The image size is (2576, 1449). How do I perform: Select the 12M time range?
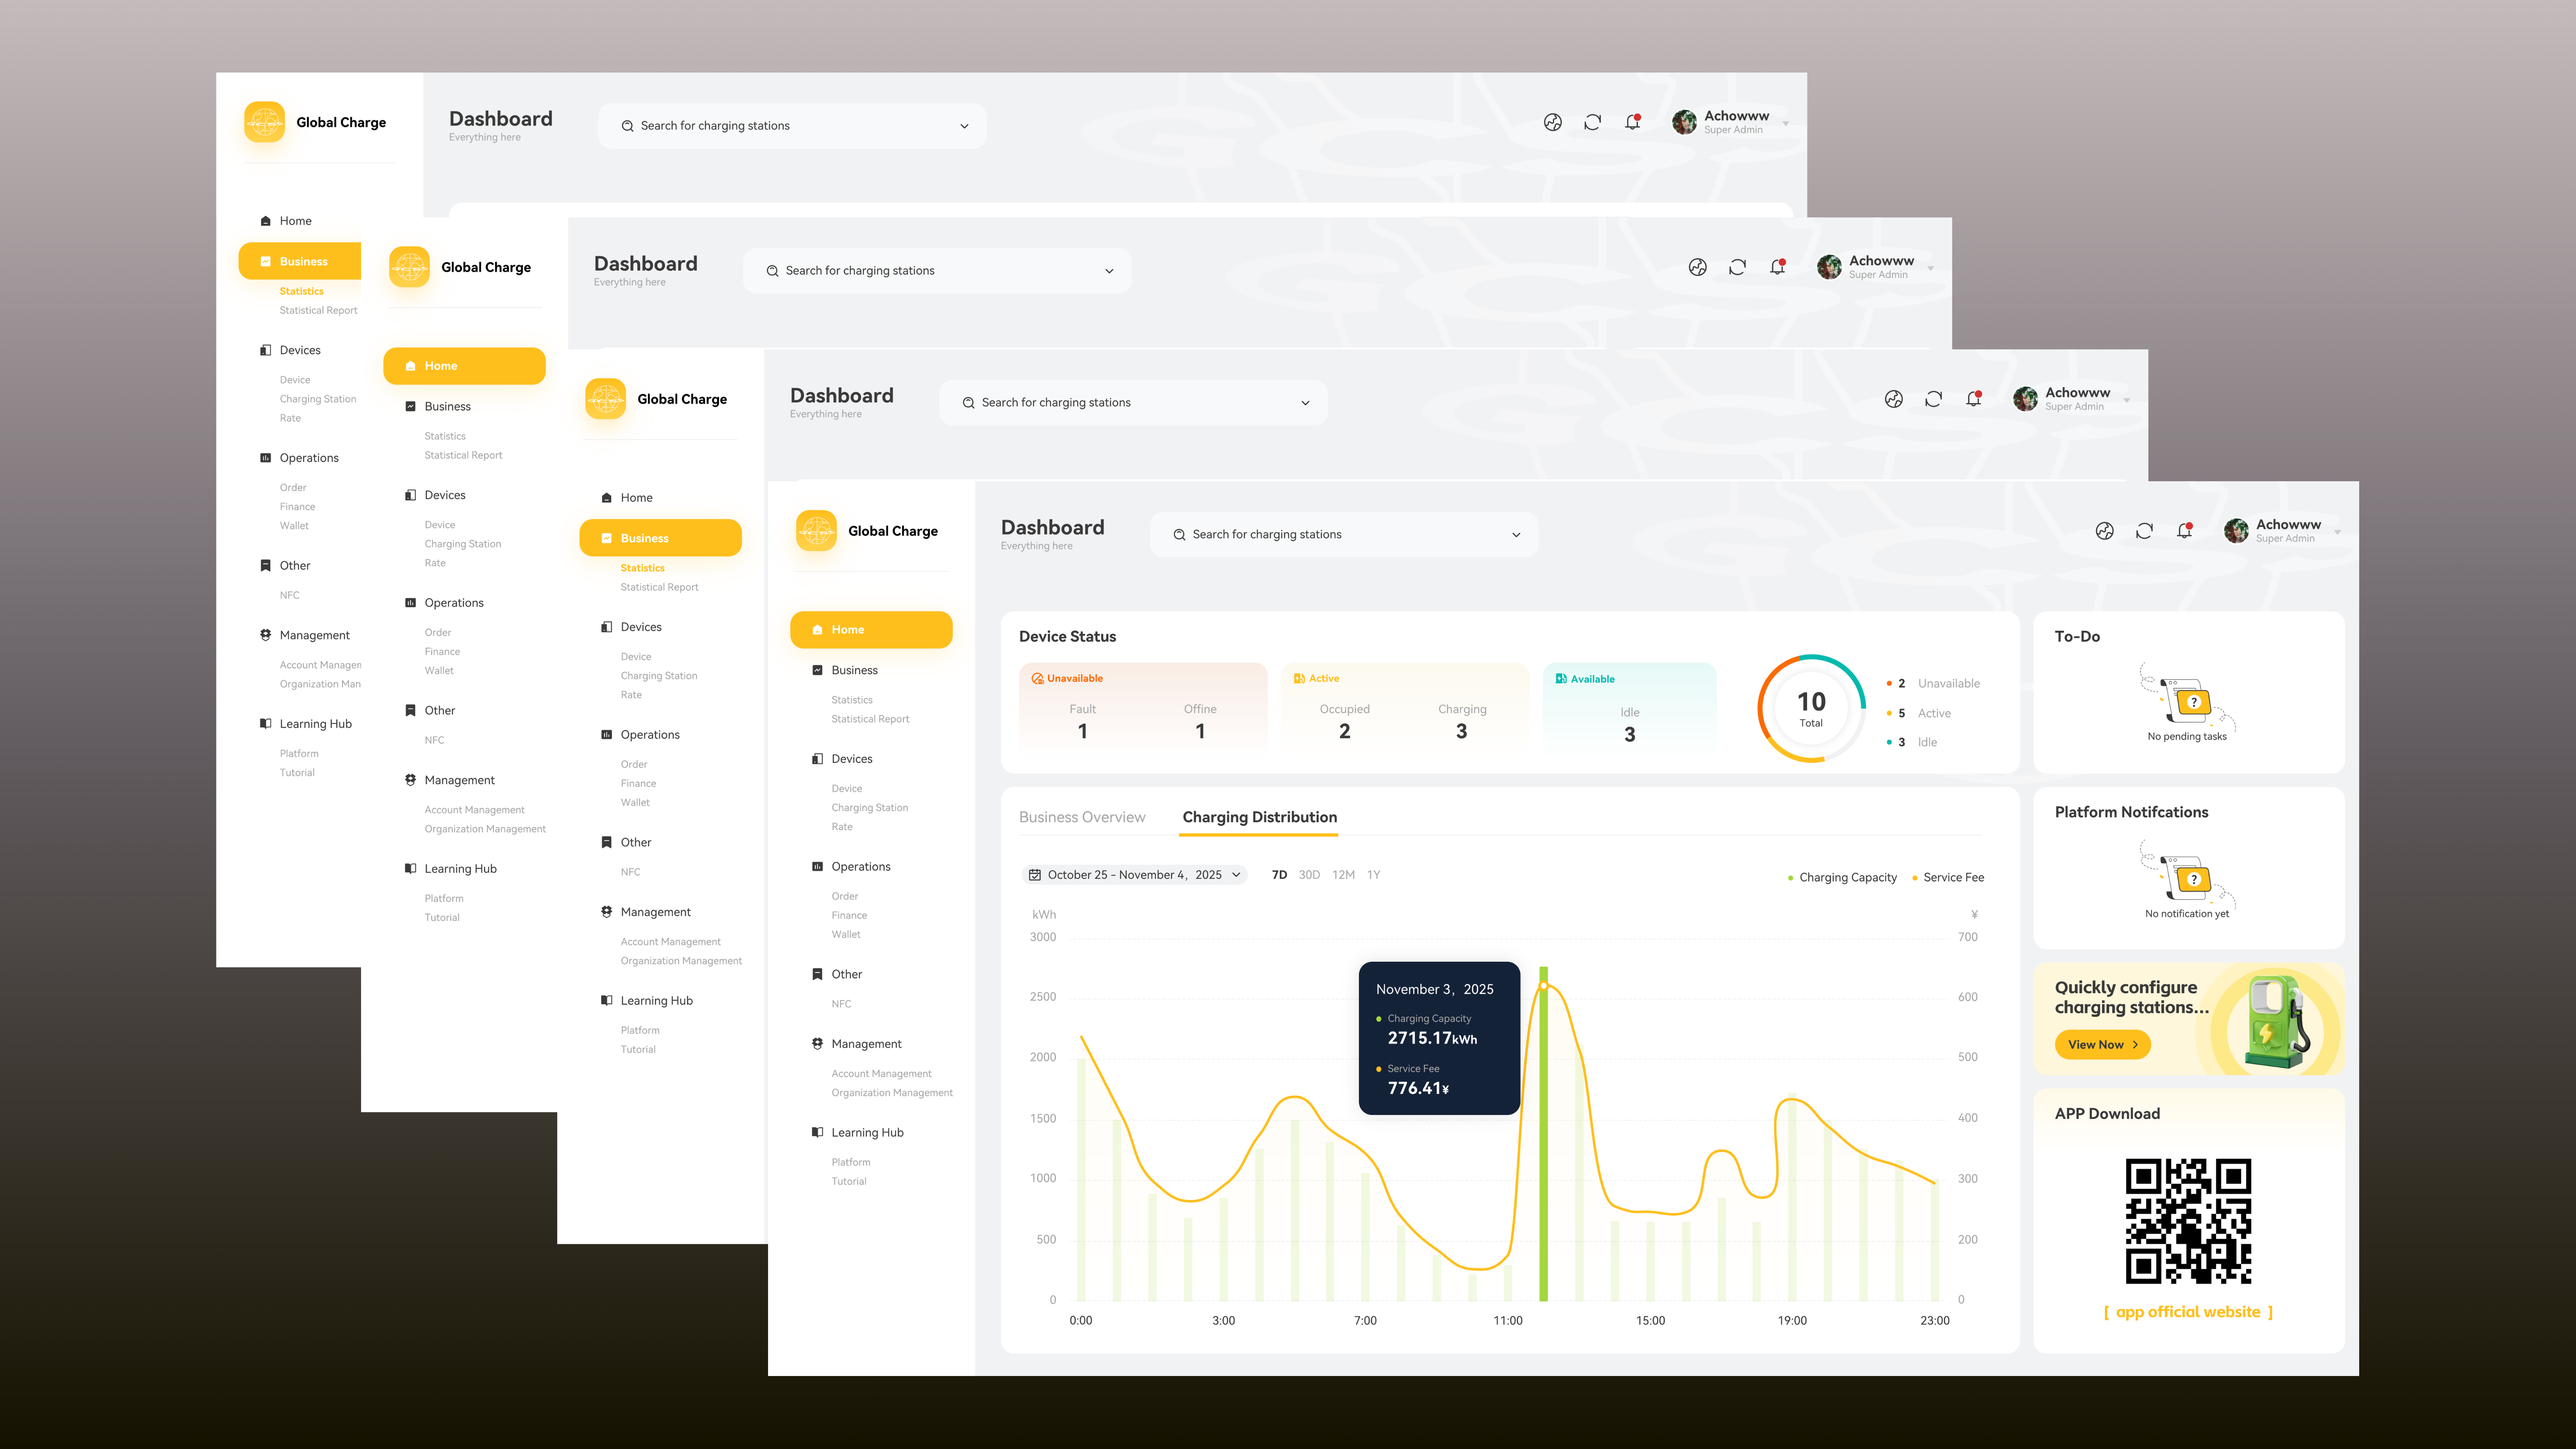pyautogui.click(x=1343, y=875)
